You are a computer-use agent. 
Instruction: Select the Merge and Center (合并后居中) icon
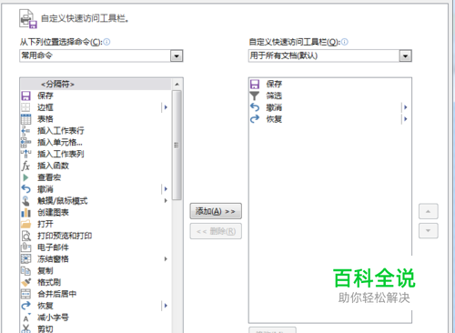25,294
